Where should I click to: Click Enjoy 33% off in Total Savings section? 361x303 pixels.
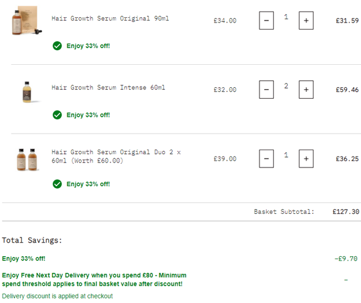tap(24, 259)
